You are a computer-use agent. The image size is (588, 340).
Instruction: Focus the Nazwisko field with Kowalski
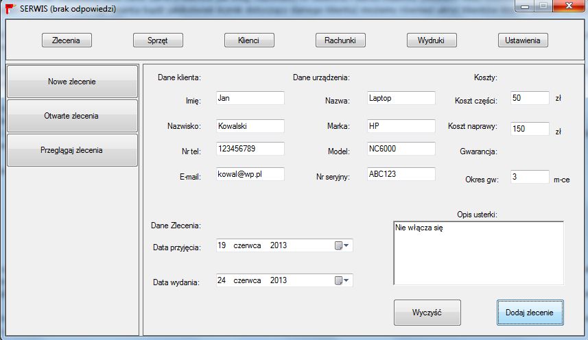[250, 126]
